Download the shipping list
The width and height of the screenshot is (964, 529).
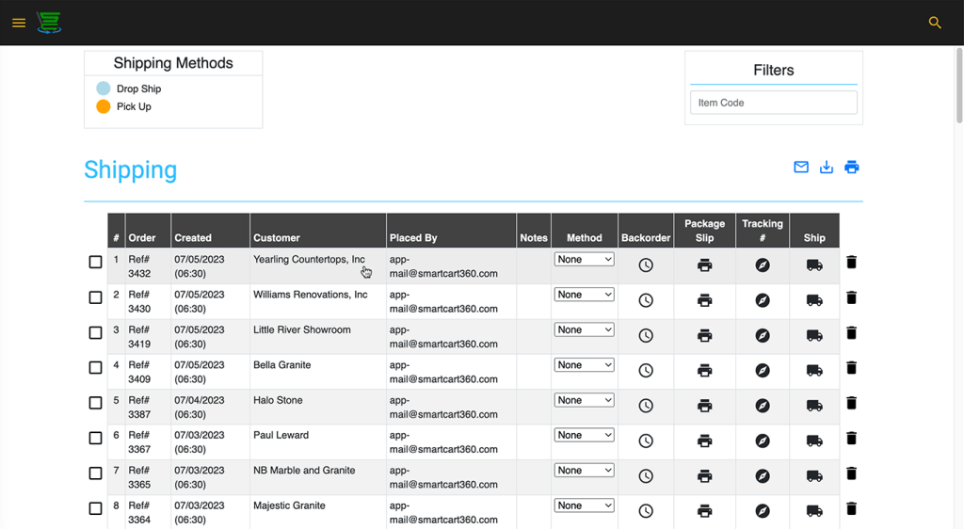pos(827,168)
